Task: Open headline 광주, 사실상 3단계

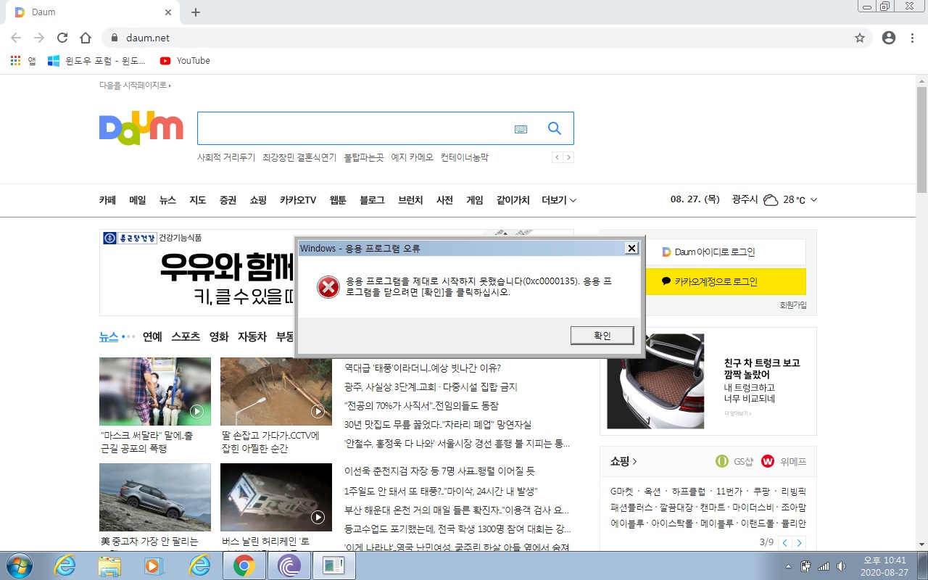Action: [x=431, y=387]
